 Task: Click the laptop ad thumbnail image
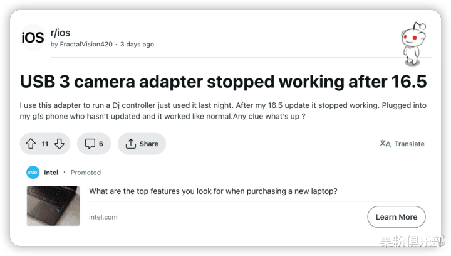[53, 206]
